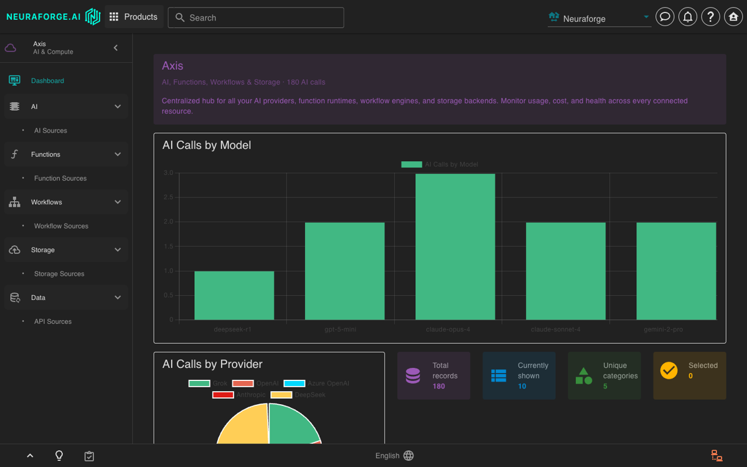Toggle the Anthropic legend swatch
Screen dimensions: 747x467
click(223, 395)
